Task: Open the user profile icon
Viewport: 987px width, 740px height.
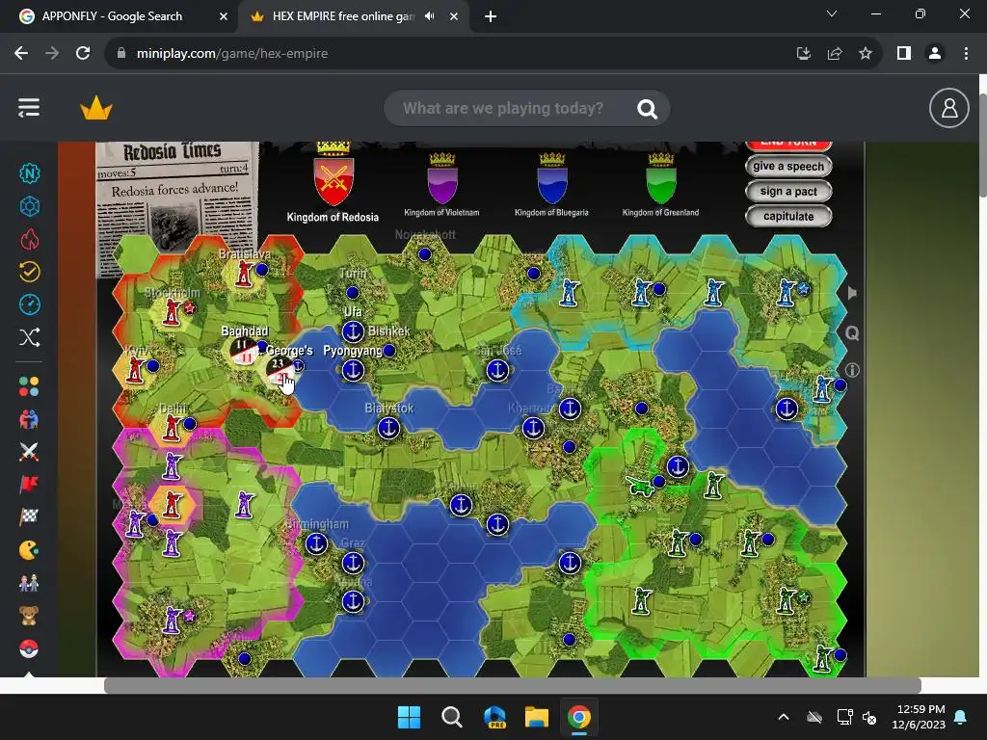Action: (x=948, y=108)
